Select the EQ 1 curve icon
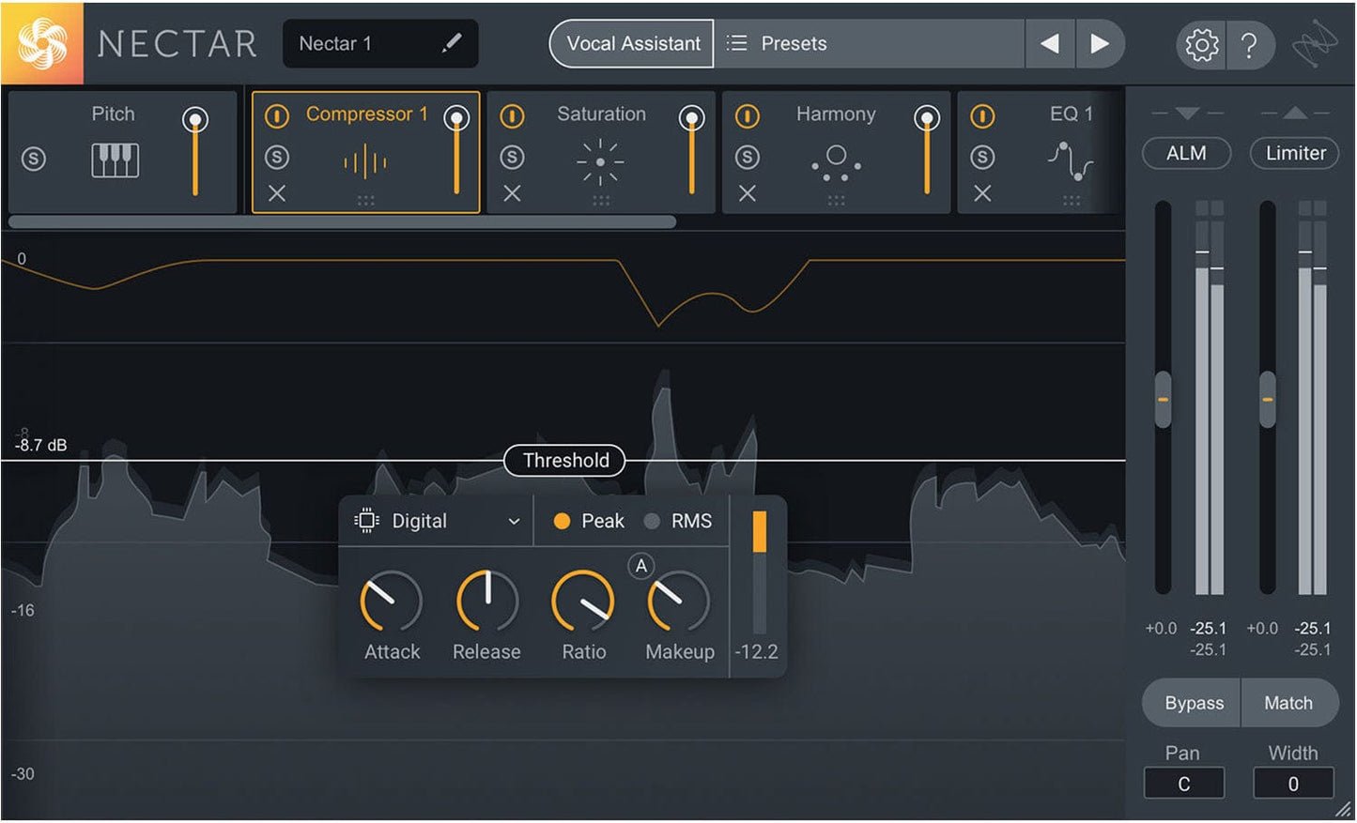 pyautogui.click(x=1071, y=161)
